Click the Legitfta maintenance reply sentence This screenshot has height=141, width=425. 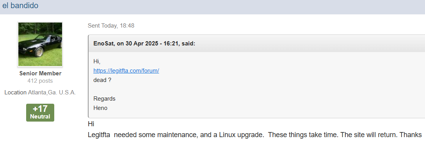click(255, 135)
